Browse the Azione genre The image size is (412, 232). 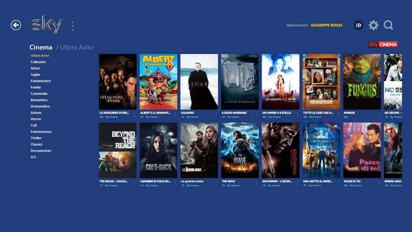pos(36,113)
